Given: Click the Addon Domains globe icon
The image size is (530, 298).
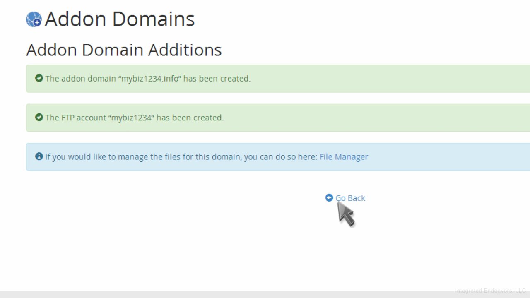Looking at the screenshot, I should [x=34, y=19].
